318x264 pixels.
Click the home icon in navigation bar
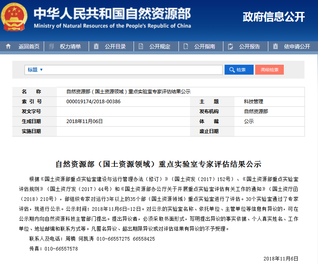8,46
